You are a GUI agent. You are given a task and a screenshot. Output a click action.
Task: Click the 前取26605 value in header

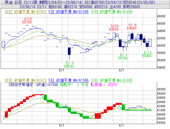(x=132, y=7)
